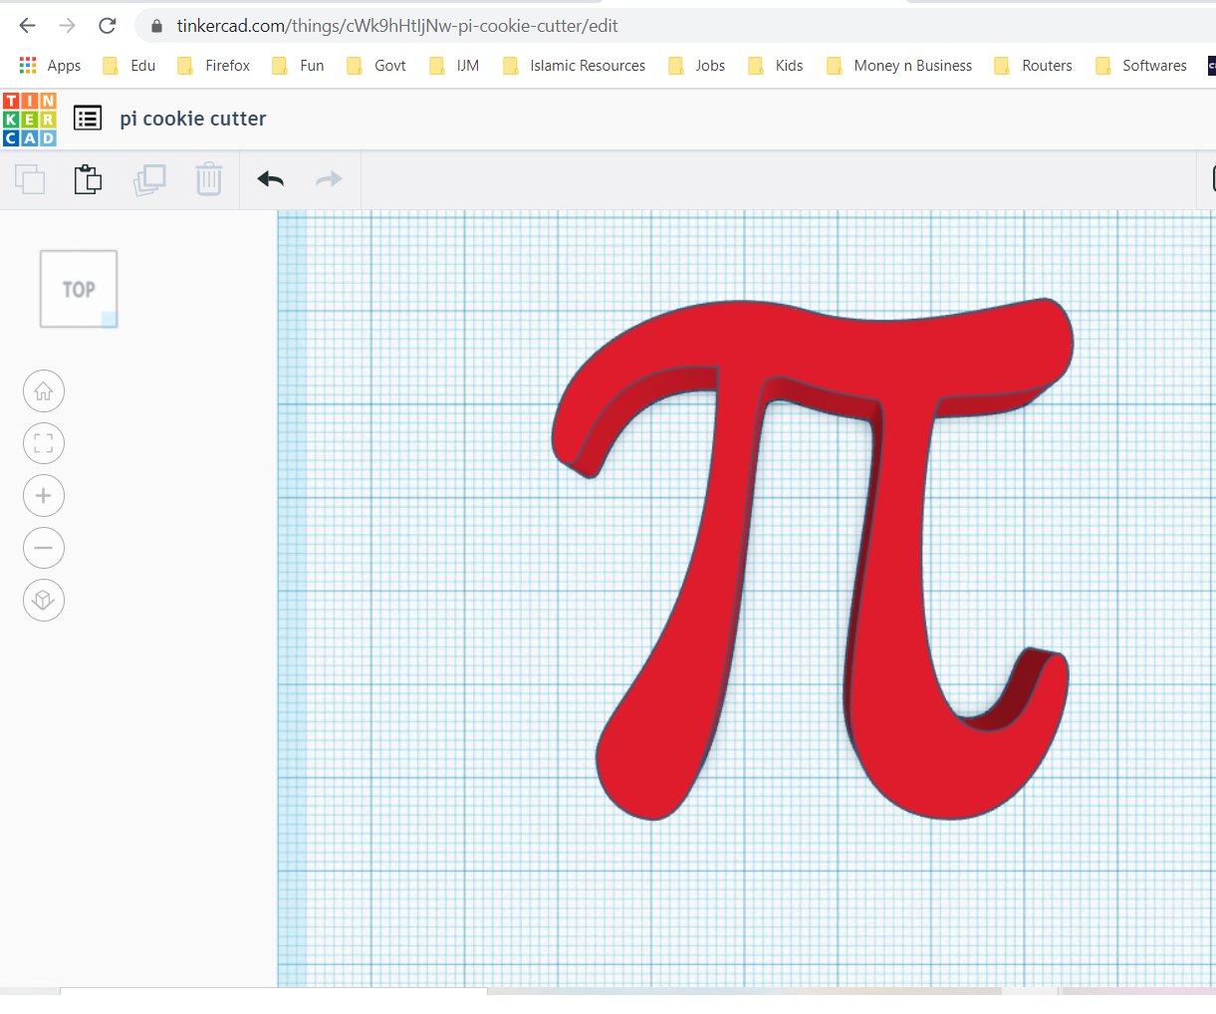Reload the Tinkercad page

click(107, 26)
